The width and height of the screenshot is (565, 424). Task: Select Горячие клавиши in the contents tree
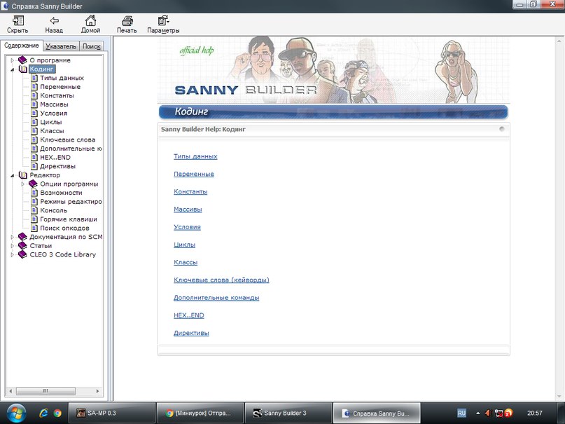click(x=69, y=219)
